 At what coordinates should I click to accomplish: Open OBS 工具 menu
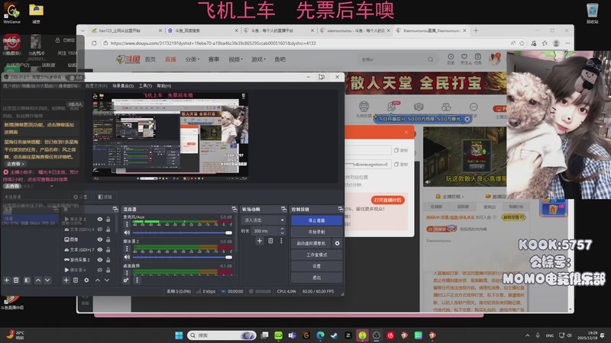[x=145, y=85]
